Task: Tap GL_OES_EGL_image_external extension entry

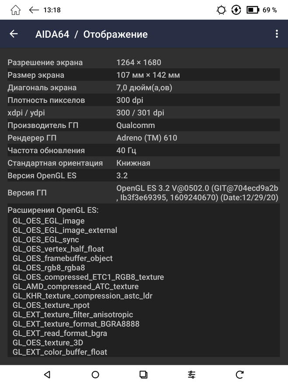Action: pos(65,230)
